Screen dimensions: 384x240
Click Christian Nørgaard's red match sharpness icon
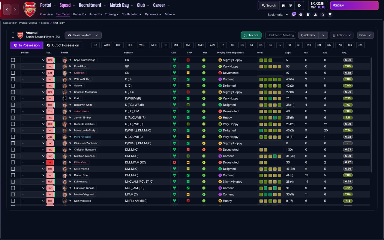pos(188,150)
